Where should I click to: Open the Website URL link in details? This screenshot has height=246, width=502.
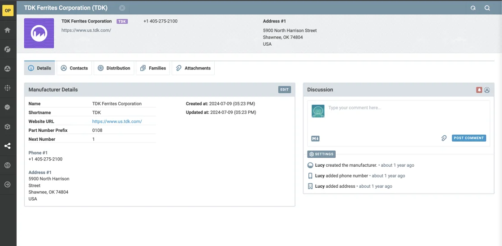point(117,121)
